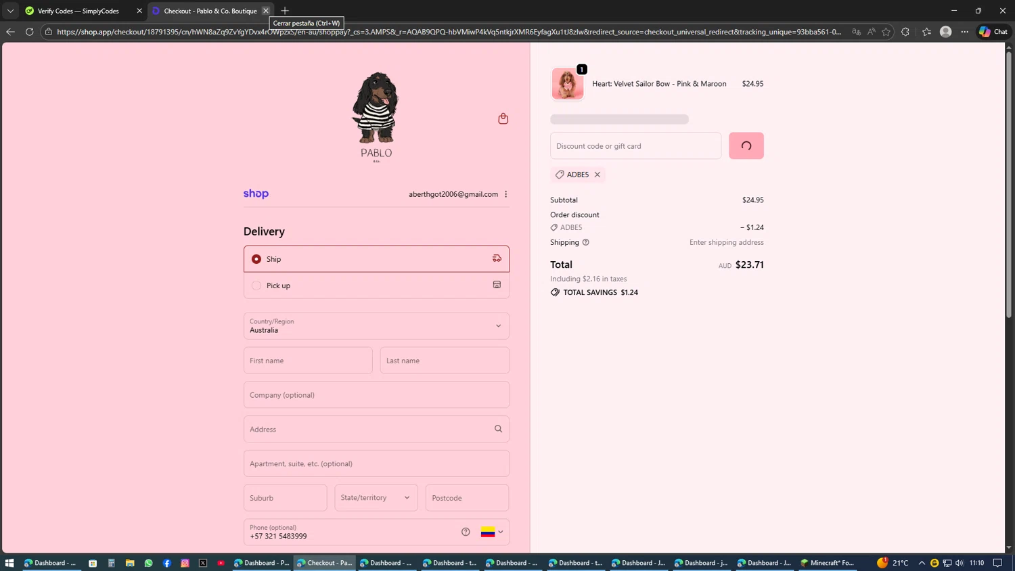Select Checkout - Pablo & Co. Boutique tab
1015x571 pixels.
point(210,11)
